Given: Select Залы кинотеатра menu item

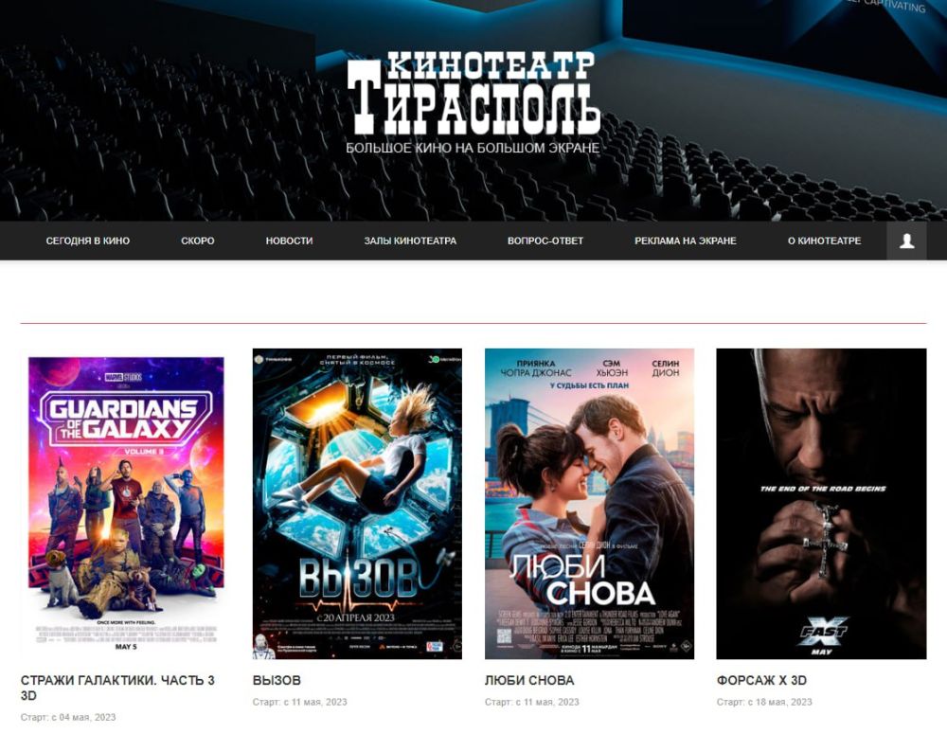Looking at the screenshot, I should pyautogui.click(x=410, y=241).
